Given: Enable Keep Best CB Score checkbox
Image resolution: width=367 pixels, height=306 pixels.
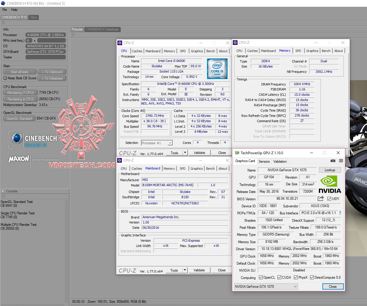Looking at the screenshot, I should pos(5,78).
